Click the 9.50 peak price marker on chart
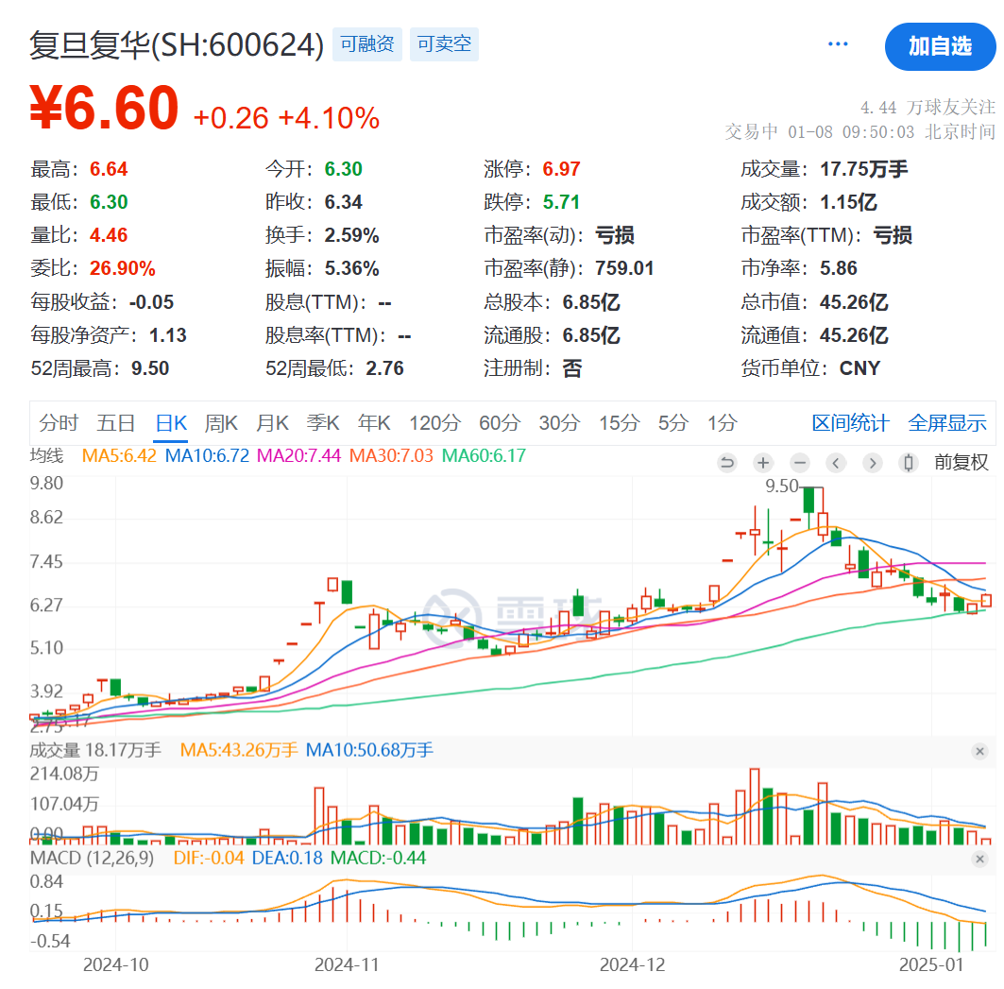Image resolution: width=1004 pixels, height=989 pixels. (782, 486)
